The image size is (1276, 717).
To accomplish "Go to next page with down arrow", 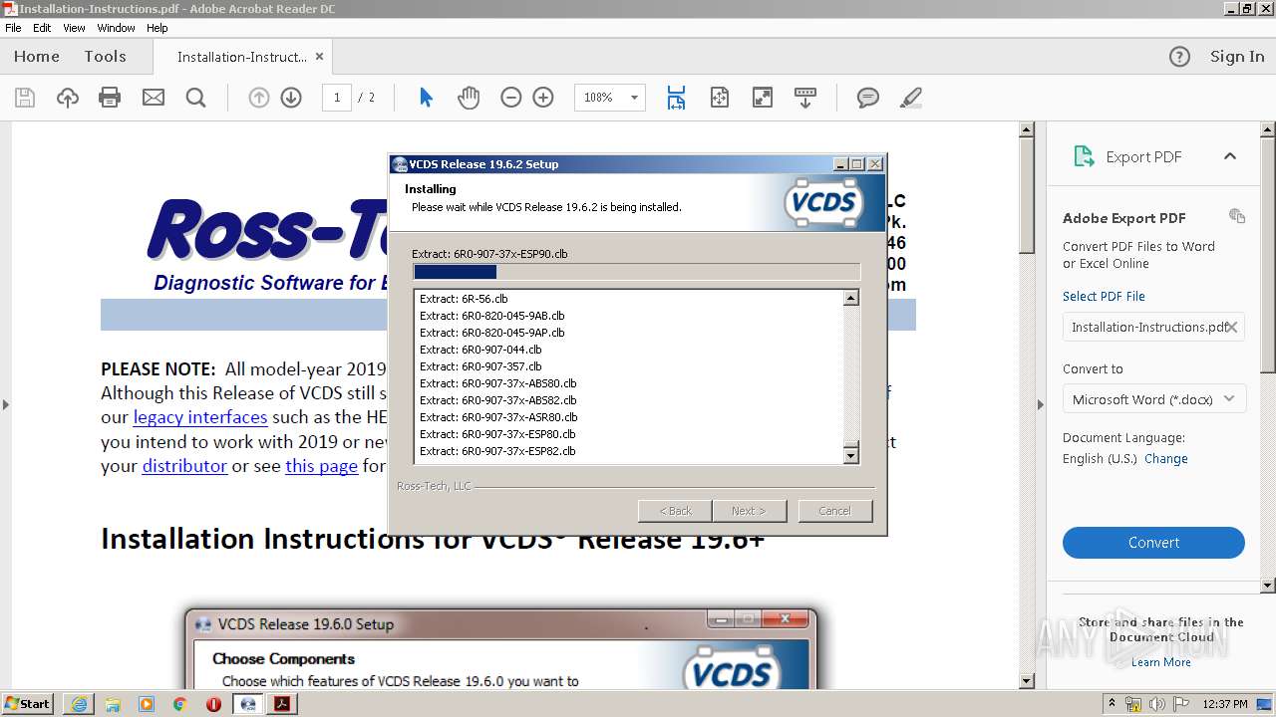I will click(x=291, y=98).
